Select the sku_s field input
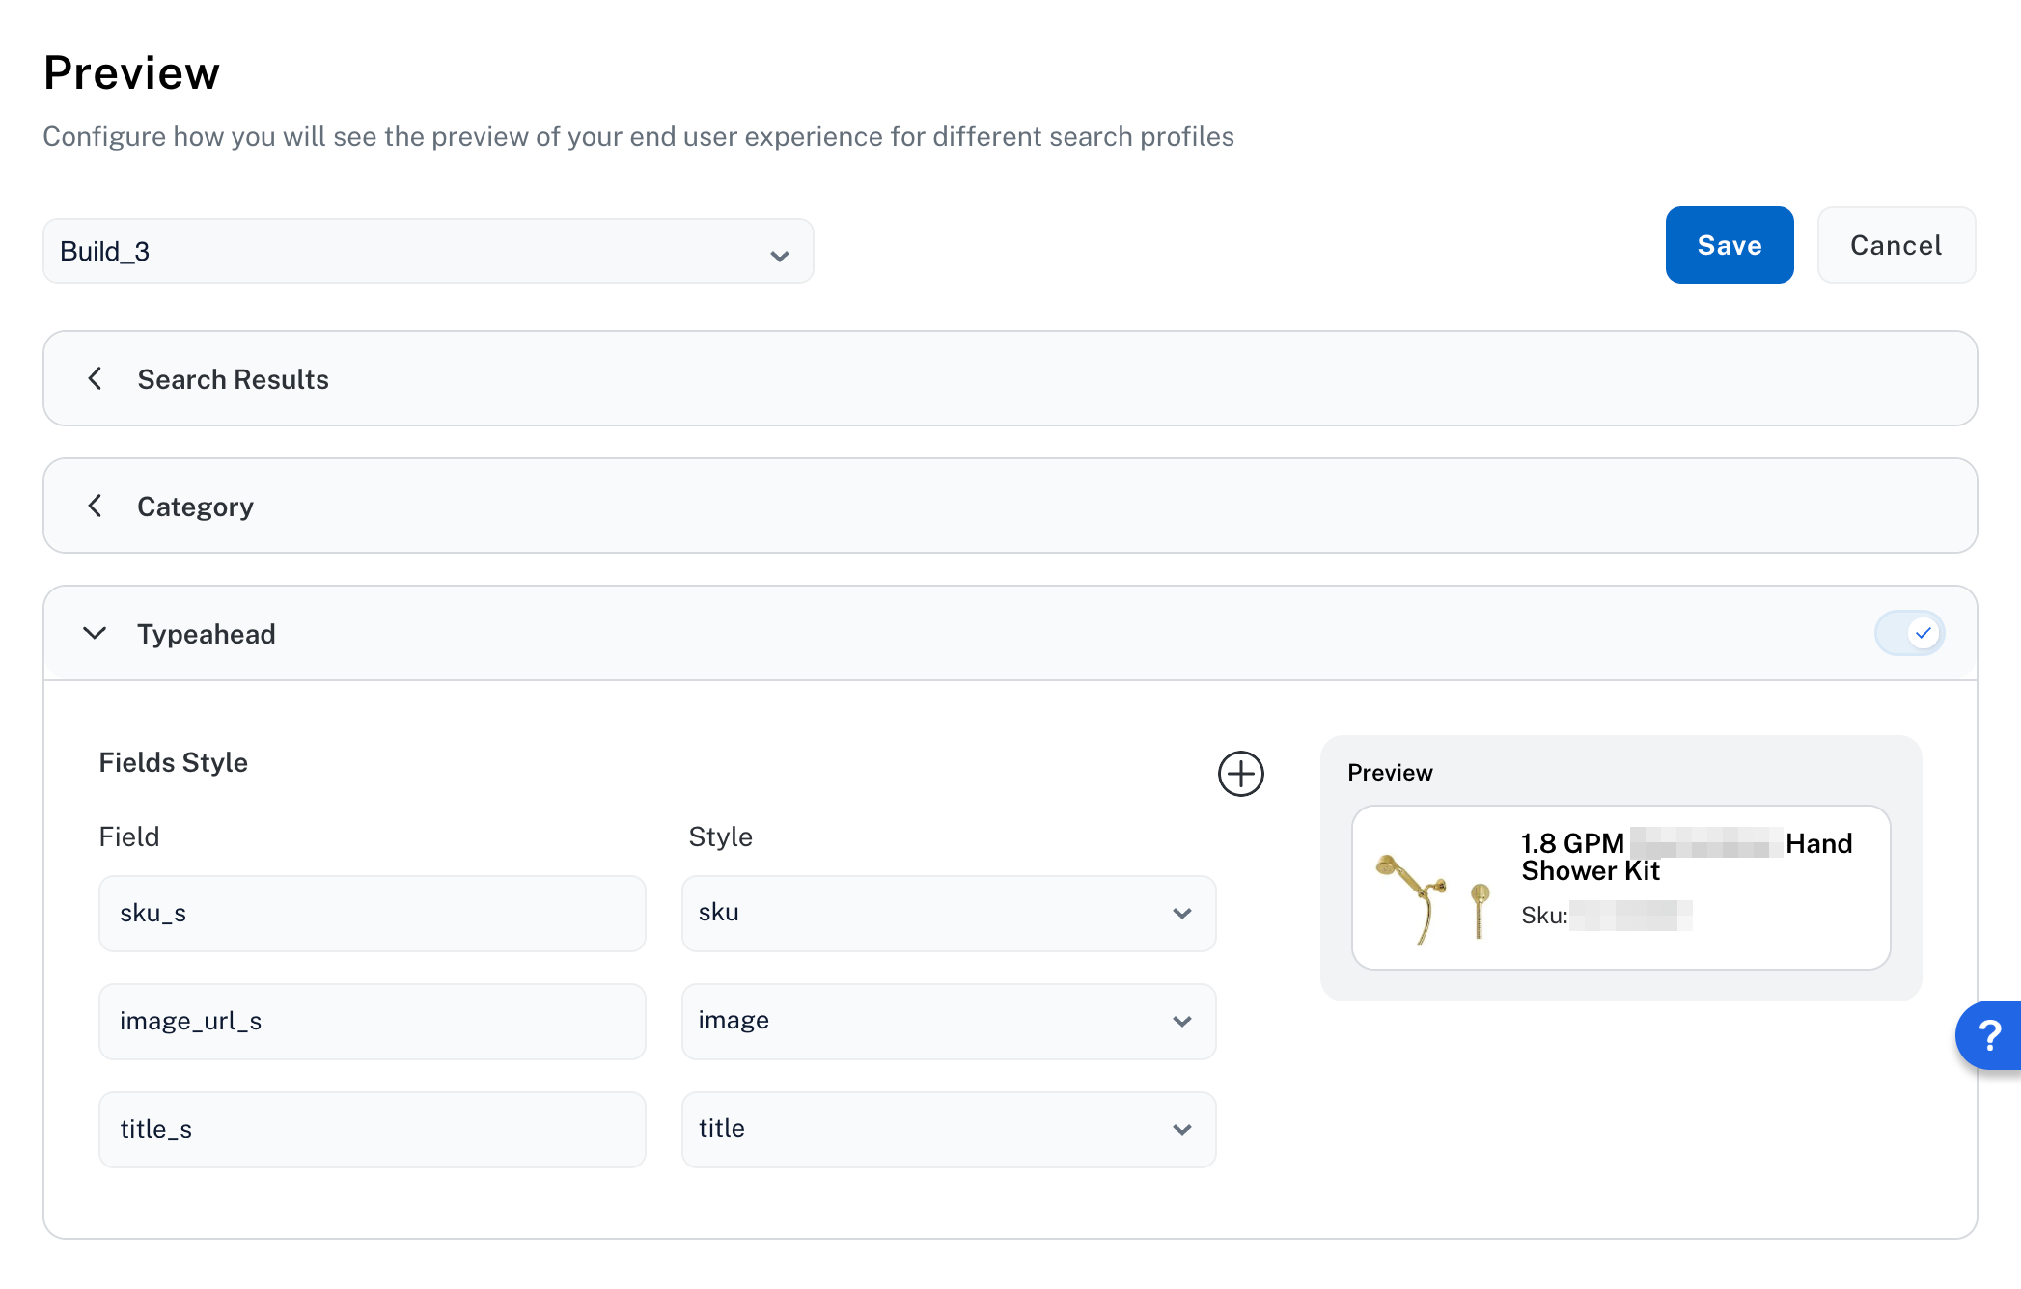 [x=373, y=913]
